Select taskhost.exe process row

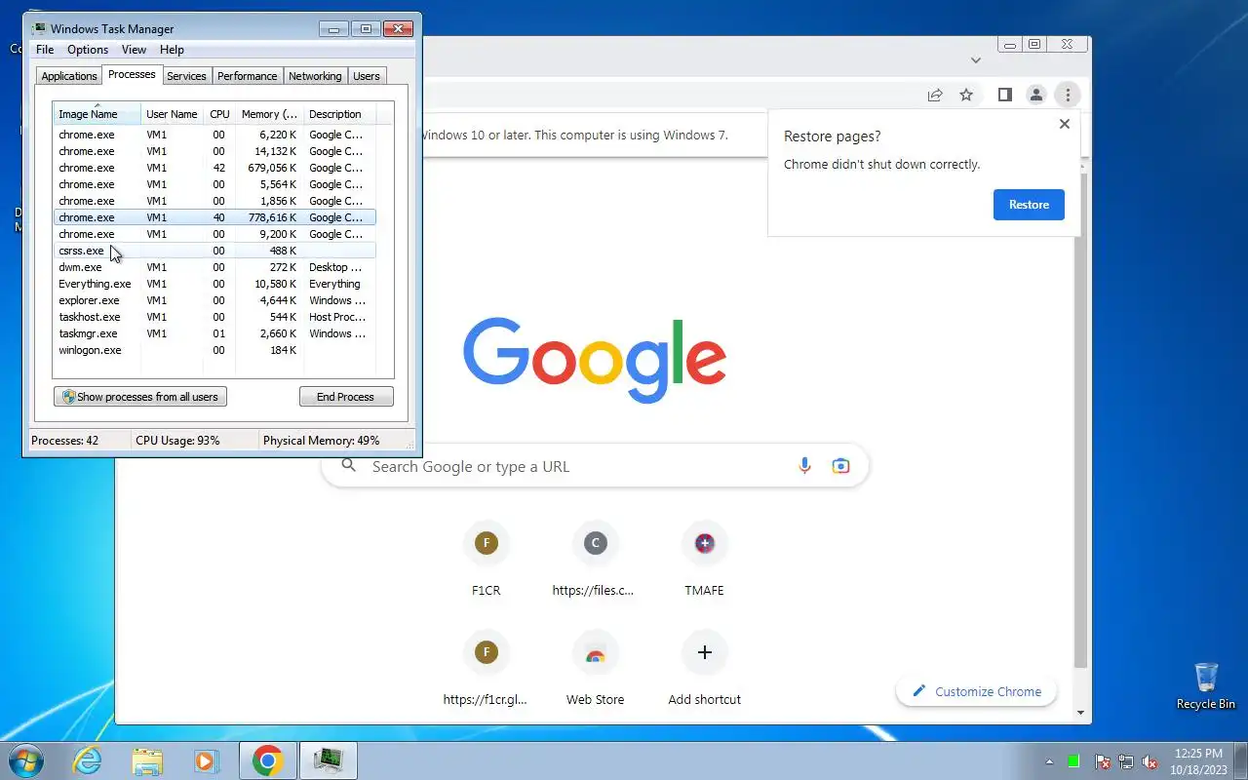(214, 317)
